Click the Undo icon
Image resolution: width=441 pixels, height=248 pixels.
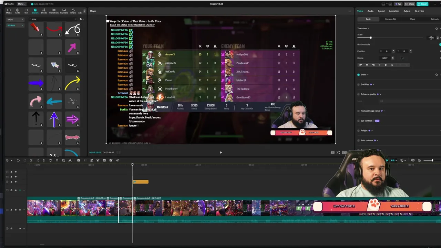(x=18, y=160)
